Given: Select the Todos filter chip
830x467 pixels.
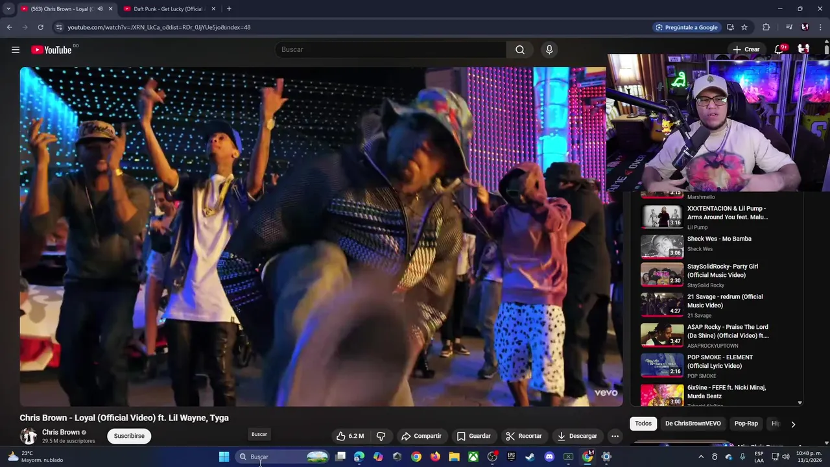Looking at the screenshot, I should coord(643,424).
